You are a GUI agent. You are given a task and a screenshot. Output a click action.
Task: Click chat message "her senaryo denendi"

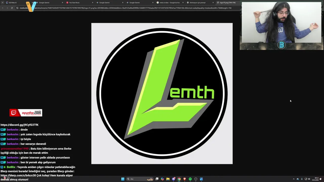33,144
